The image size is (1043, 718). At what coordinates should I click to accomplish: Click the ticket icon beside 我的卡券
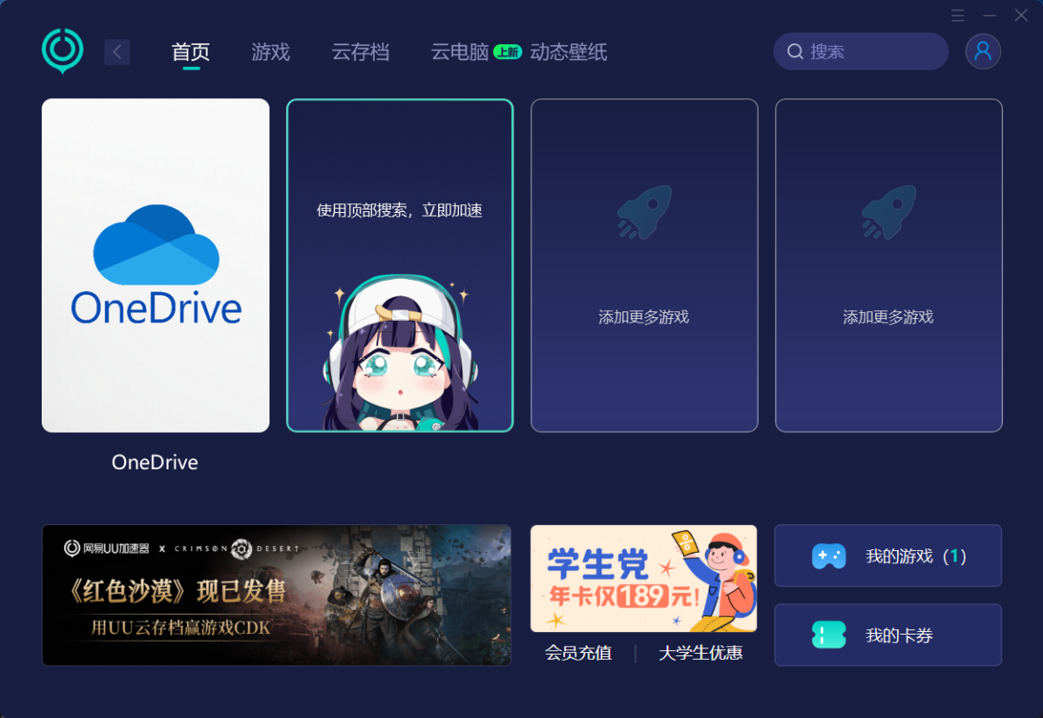(828, 635)
